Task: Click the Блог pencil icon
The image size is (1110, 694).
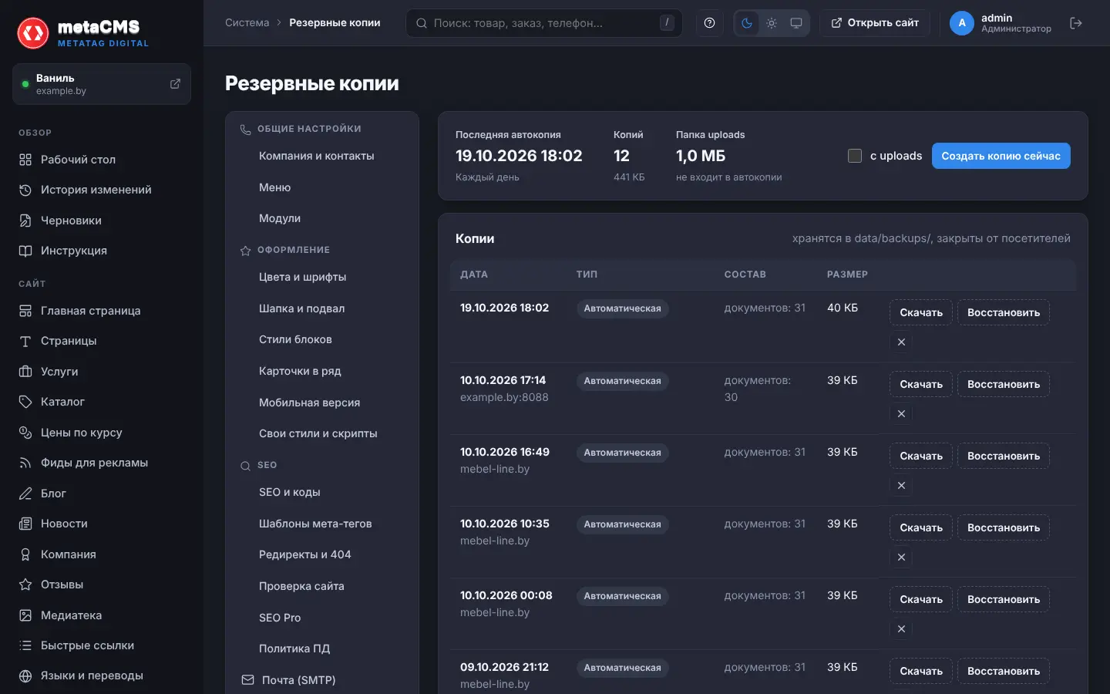Action: (25, 494)
